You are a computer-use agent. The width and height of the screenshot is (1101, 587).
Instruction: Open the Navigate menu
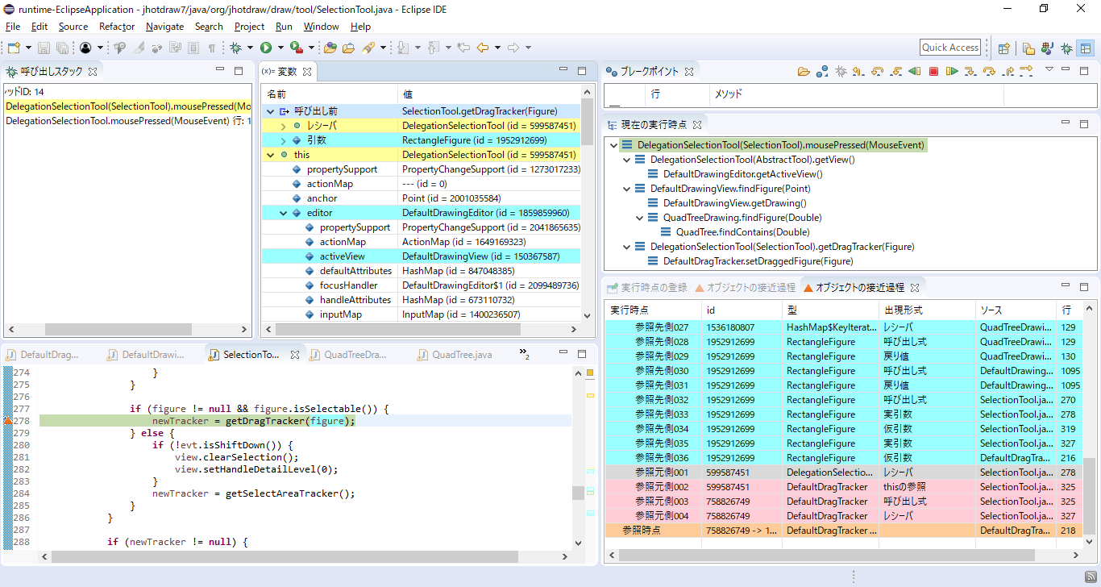click(164, 27)
